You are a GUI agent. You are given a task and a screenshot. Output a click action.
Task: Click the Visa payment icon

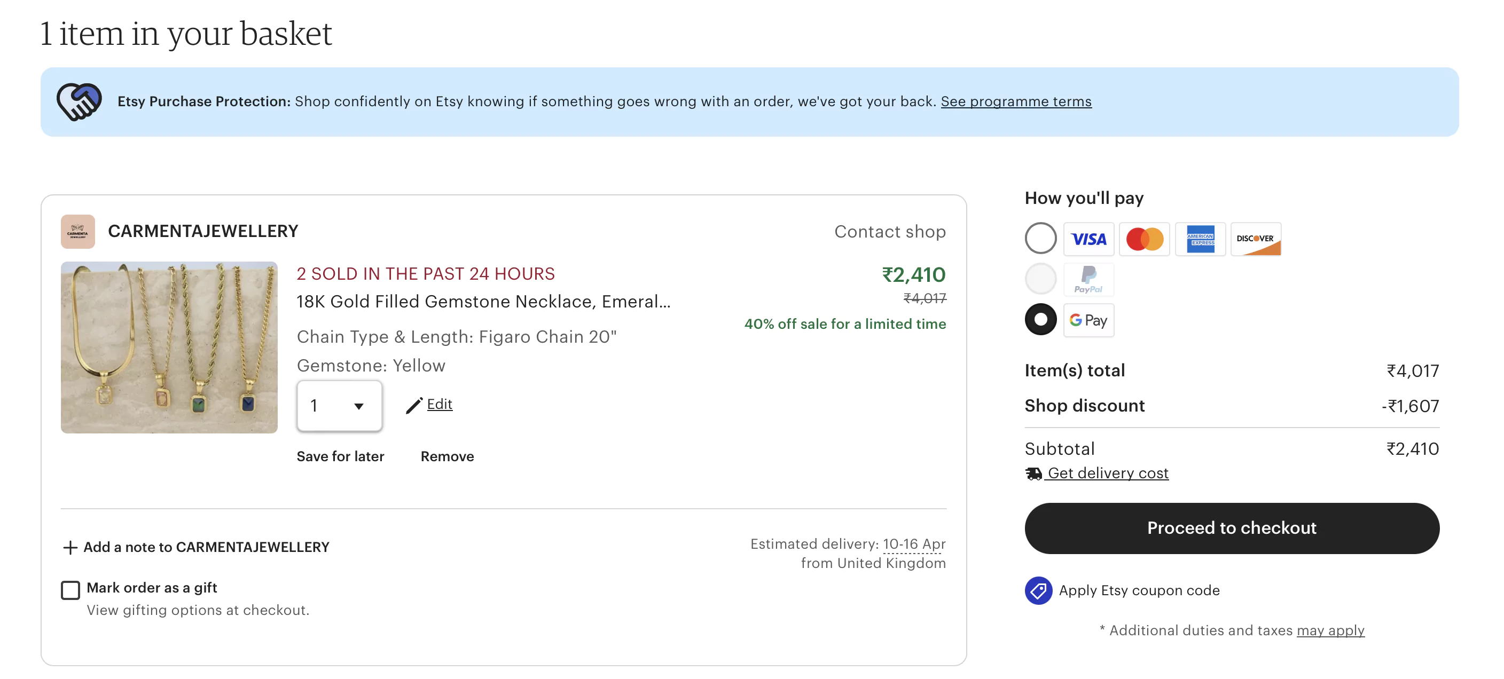1088,239
